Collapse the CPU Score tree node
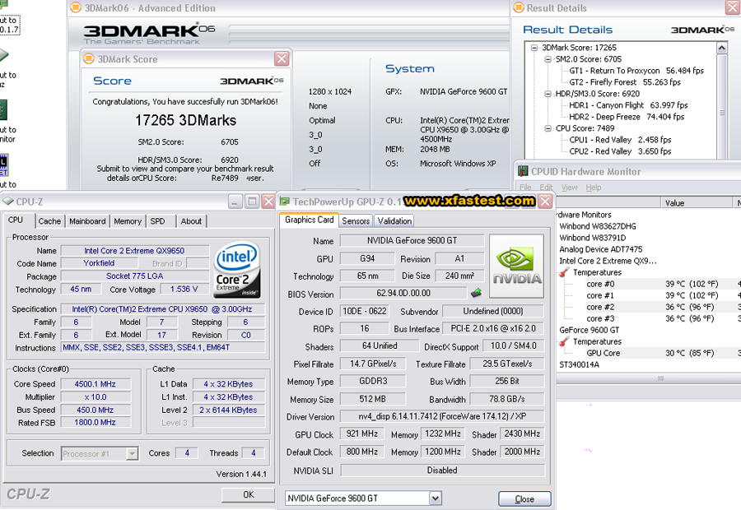 point(548,128)
